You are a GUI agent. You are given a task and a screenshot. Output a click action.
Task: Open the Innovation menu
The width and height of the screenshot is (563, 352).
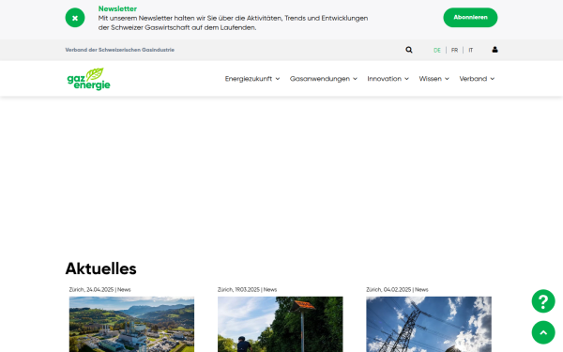click(x=384, y=79)
